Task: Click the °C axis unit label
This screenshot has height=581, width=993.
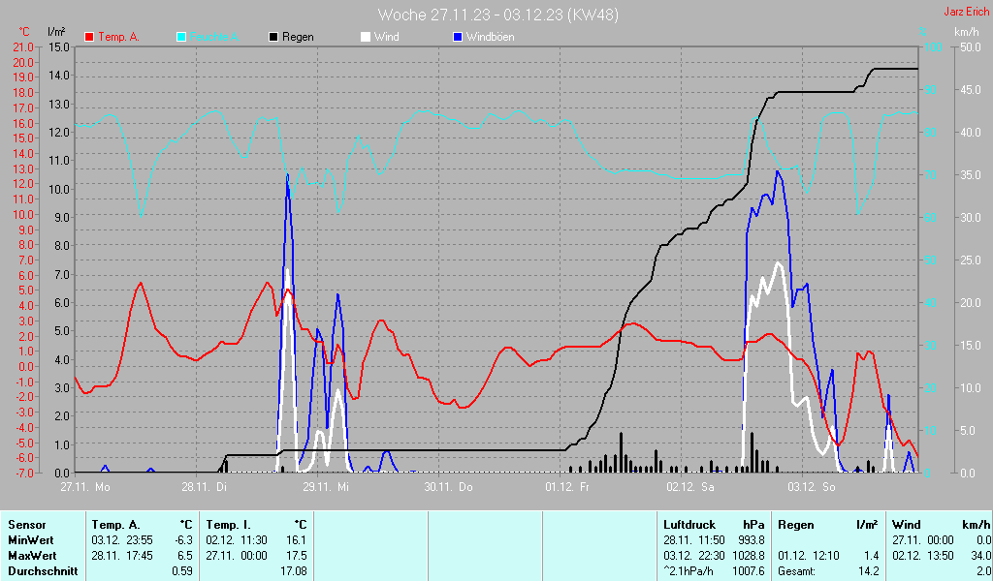Action: (x=24, y=32)
